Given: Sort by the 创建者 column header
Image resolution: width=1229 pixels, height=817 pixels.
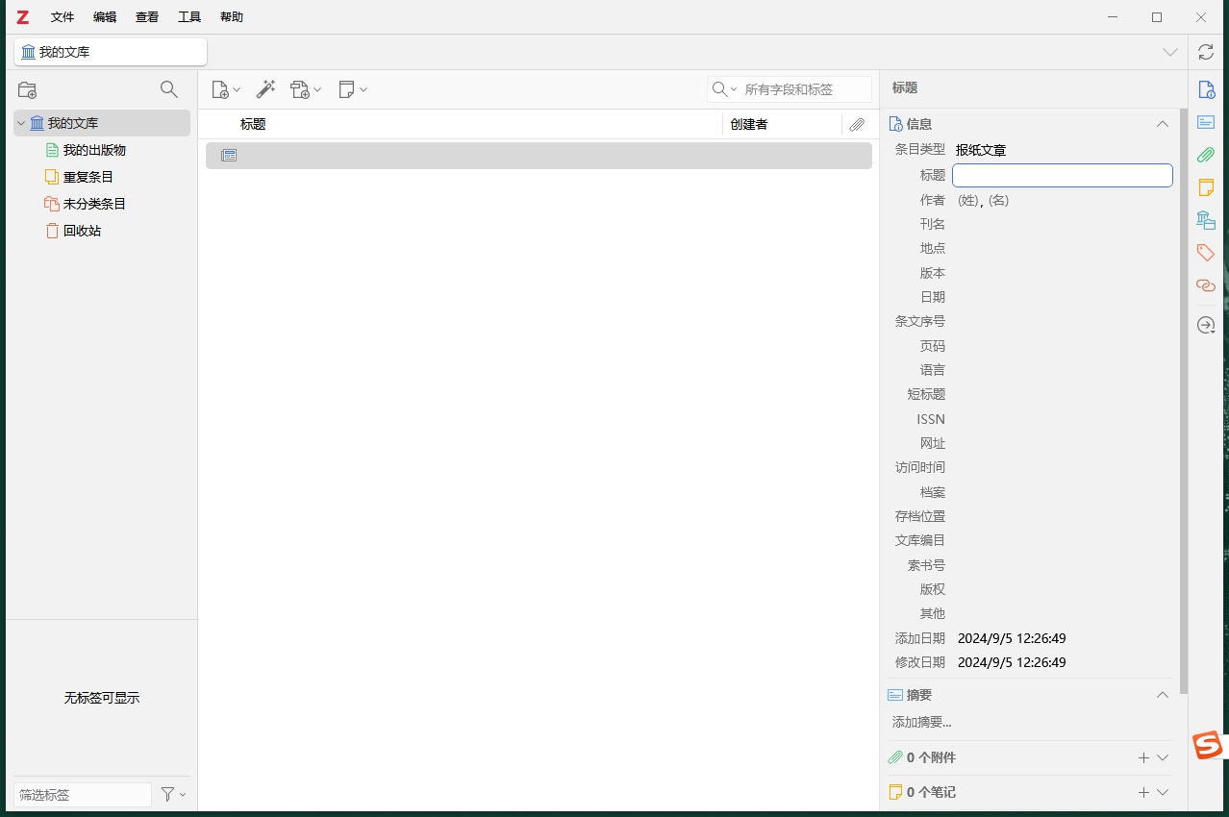Looking at the screenshot, I should 782,124.
